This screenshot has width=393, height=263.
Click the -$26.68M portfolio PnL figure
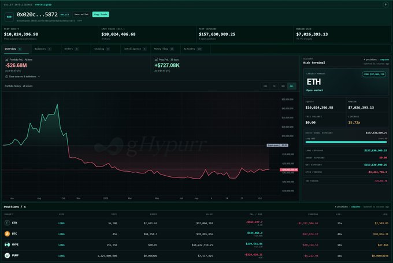pyautogui.click(x=16, y=65)
